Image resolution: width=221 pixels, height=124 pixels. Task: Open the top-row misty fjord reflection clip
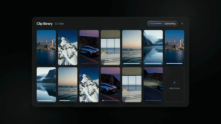pyautogui.click(x=153, y=48)
